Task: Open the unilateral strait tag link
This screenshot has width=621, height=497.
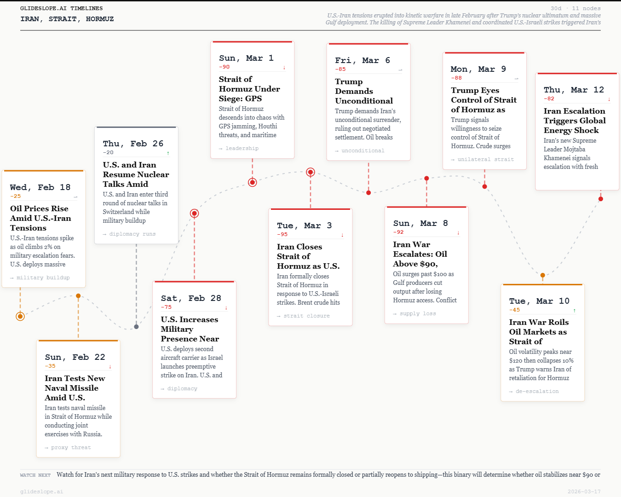Action: pyautogui.click(x=483, y=159)
